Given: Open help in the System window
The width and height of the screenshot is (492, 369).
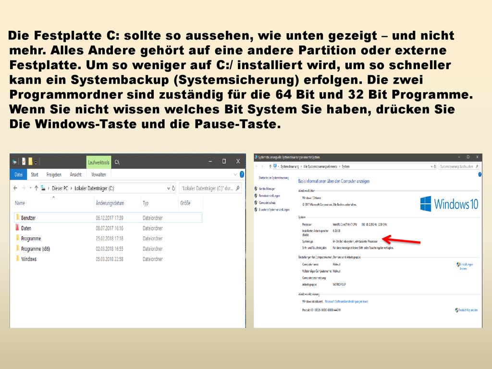Looking at the screenshot, I should [x=480, y=174].
